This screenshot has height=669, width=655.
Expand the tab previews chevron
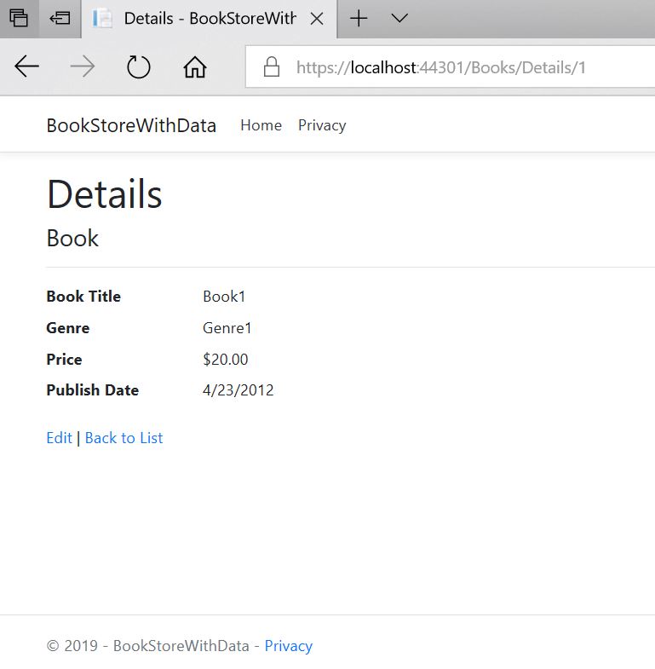(x=399, y=18)
